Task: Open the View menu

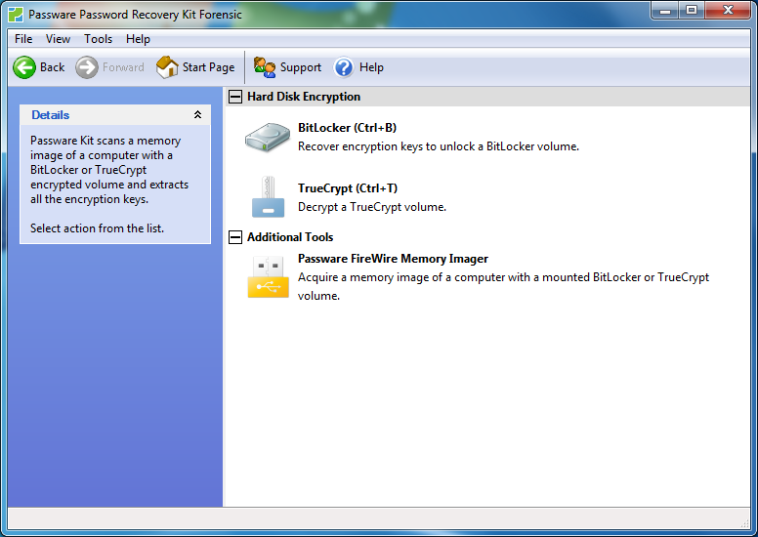Action: click(x=58, y=39)
